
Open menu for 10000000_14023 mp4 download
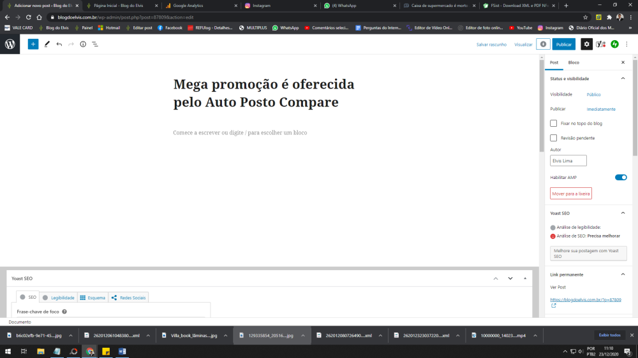tap(535, 336)
